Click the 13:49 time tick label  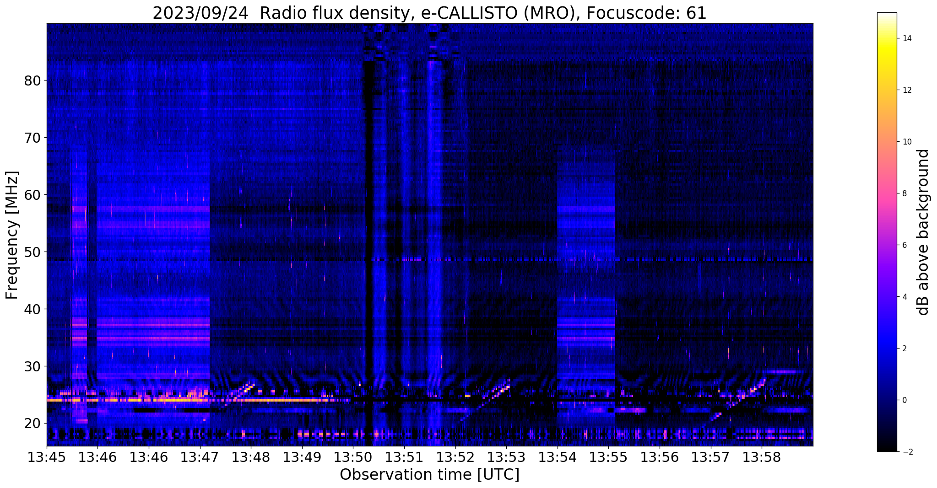coord(302,457)
